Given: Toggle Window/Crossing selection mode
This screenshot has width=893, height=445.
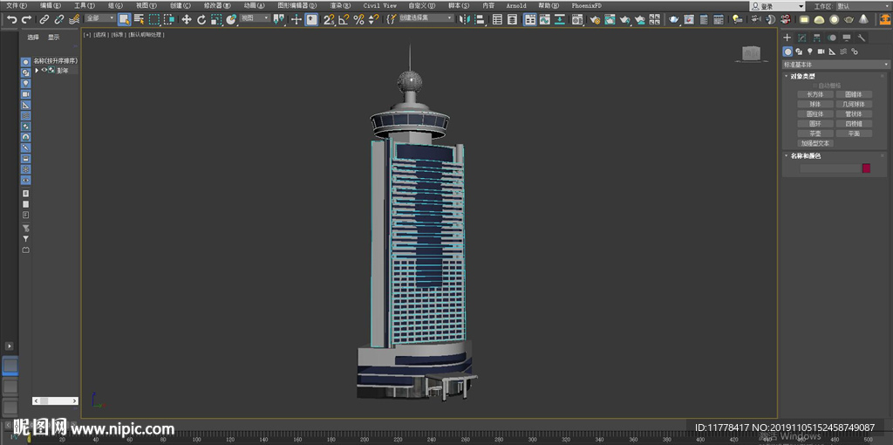Looking at the screenshot, I should [x=169, y=19].
